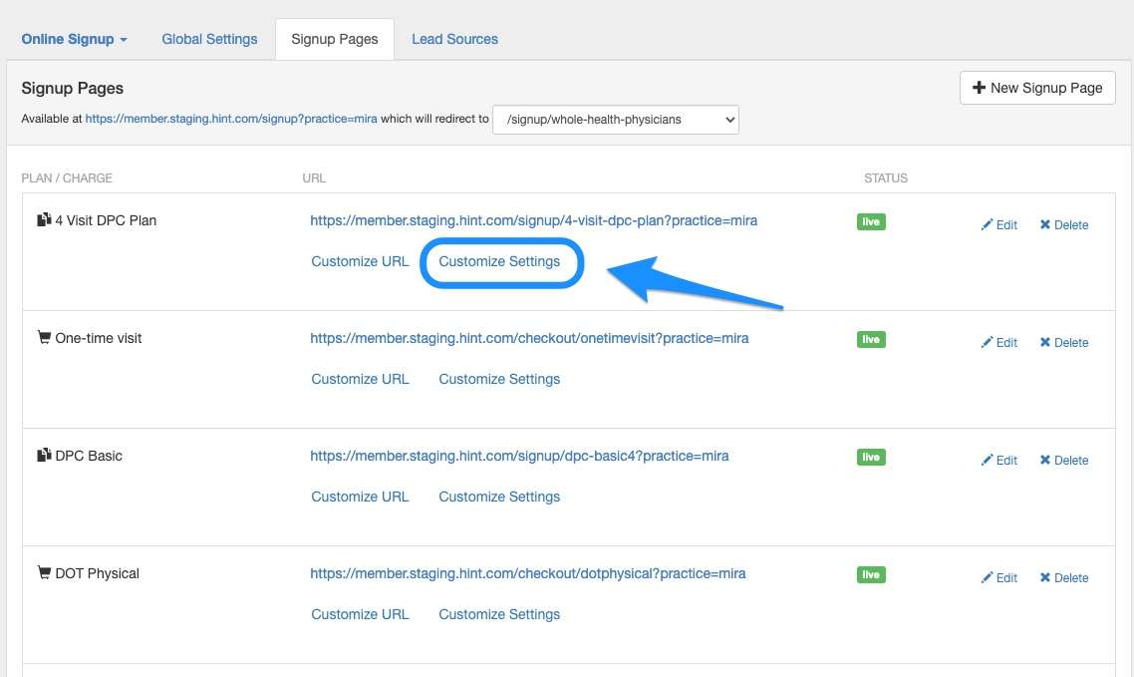Open the onetimevisit checkout URL
The height and width of the screenshot is (677, 1134).
529,339
